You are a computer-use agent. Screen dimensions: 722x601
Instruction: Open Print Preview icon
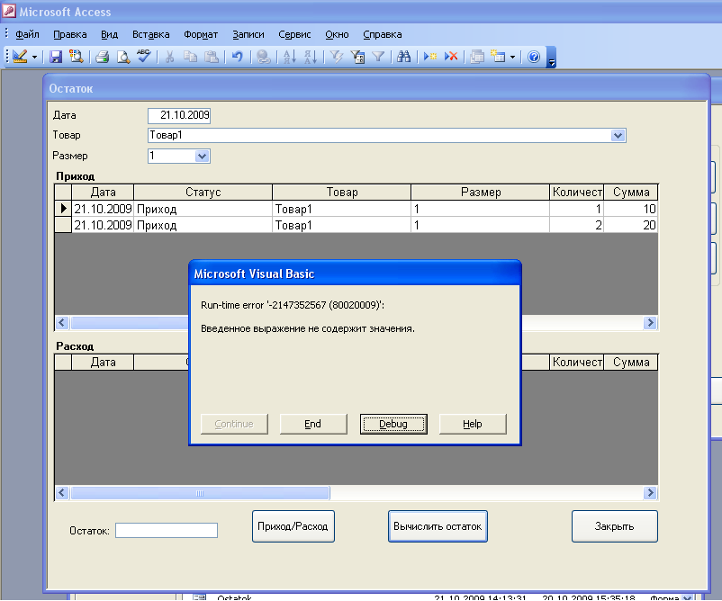[x=123, y=57]
